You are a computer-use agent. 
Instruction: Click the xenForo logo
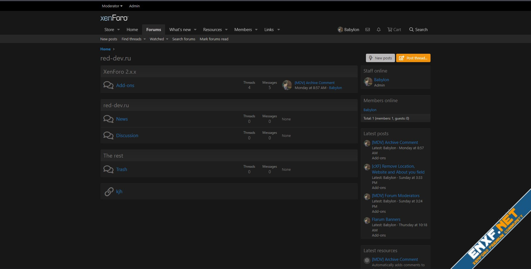pos(114,18)
